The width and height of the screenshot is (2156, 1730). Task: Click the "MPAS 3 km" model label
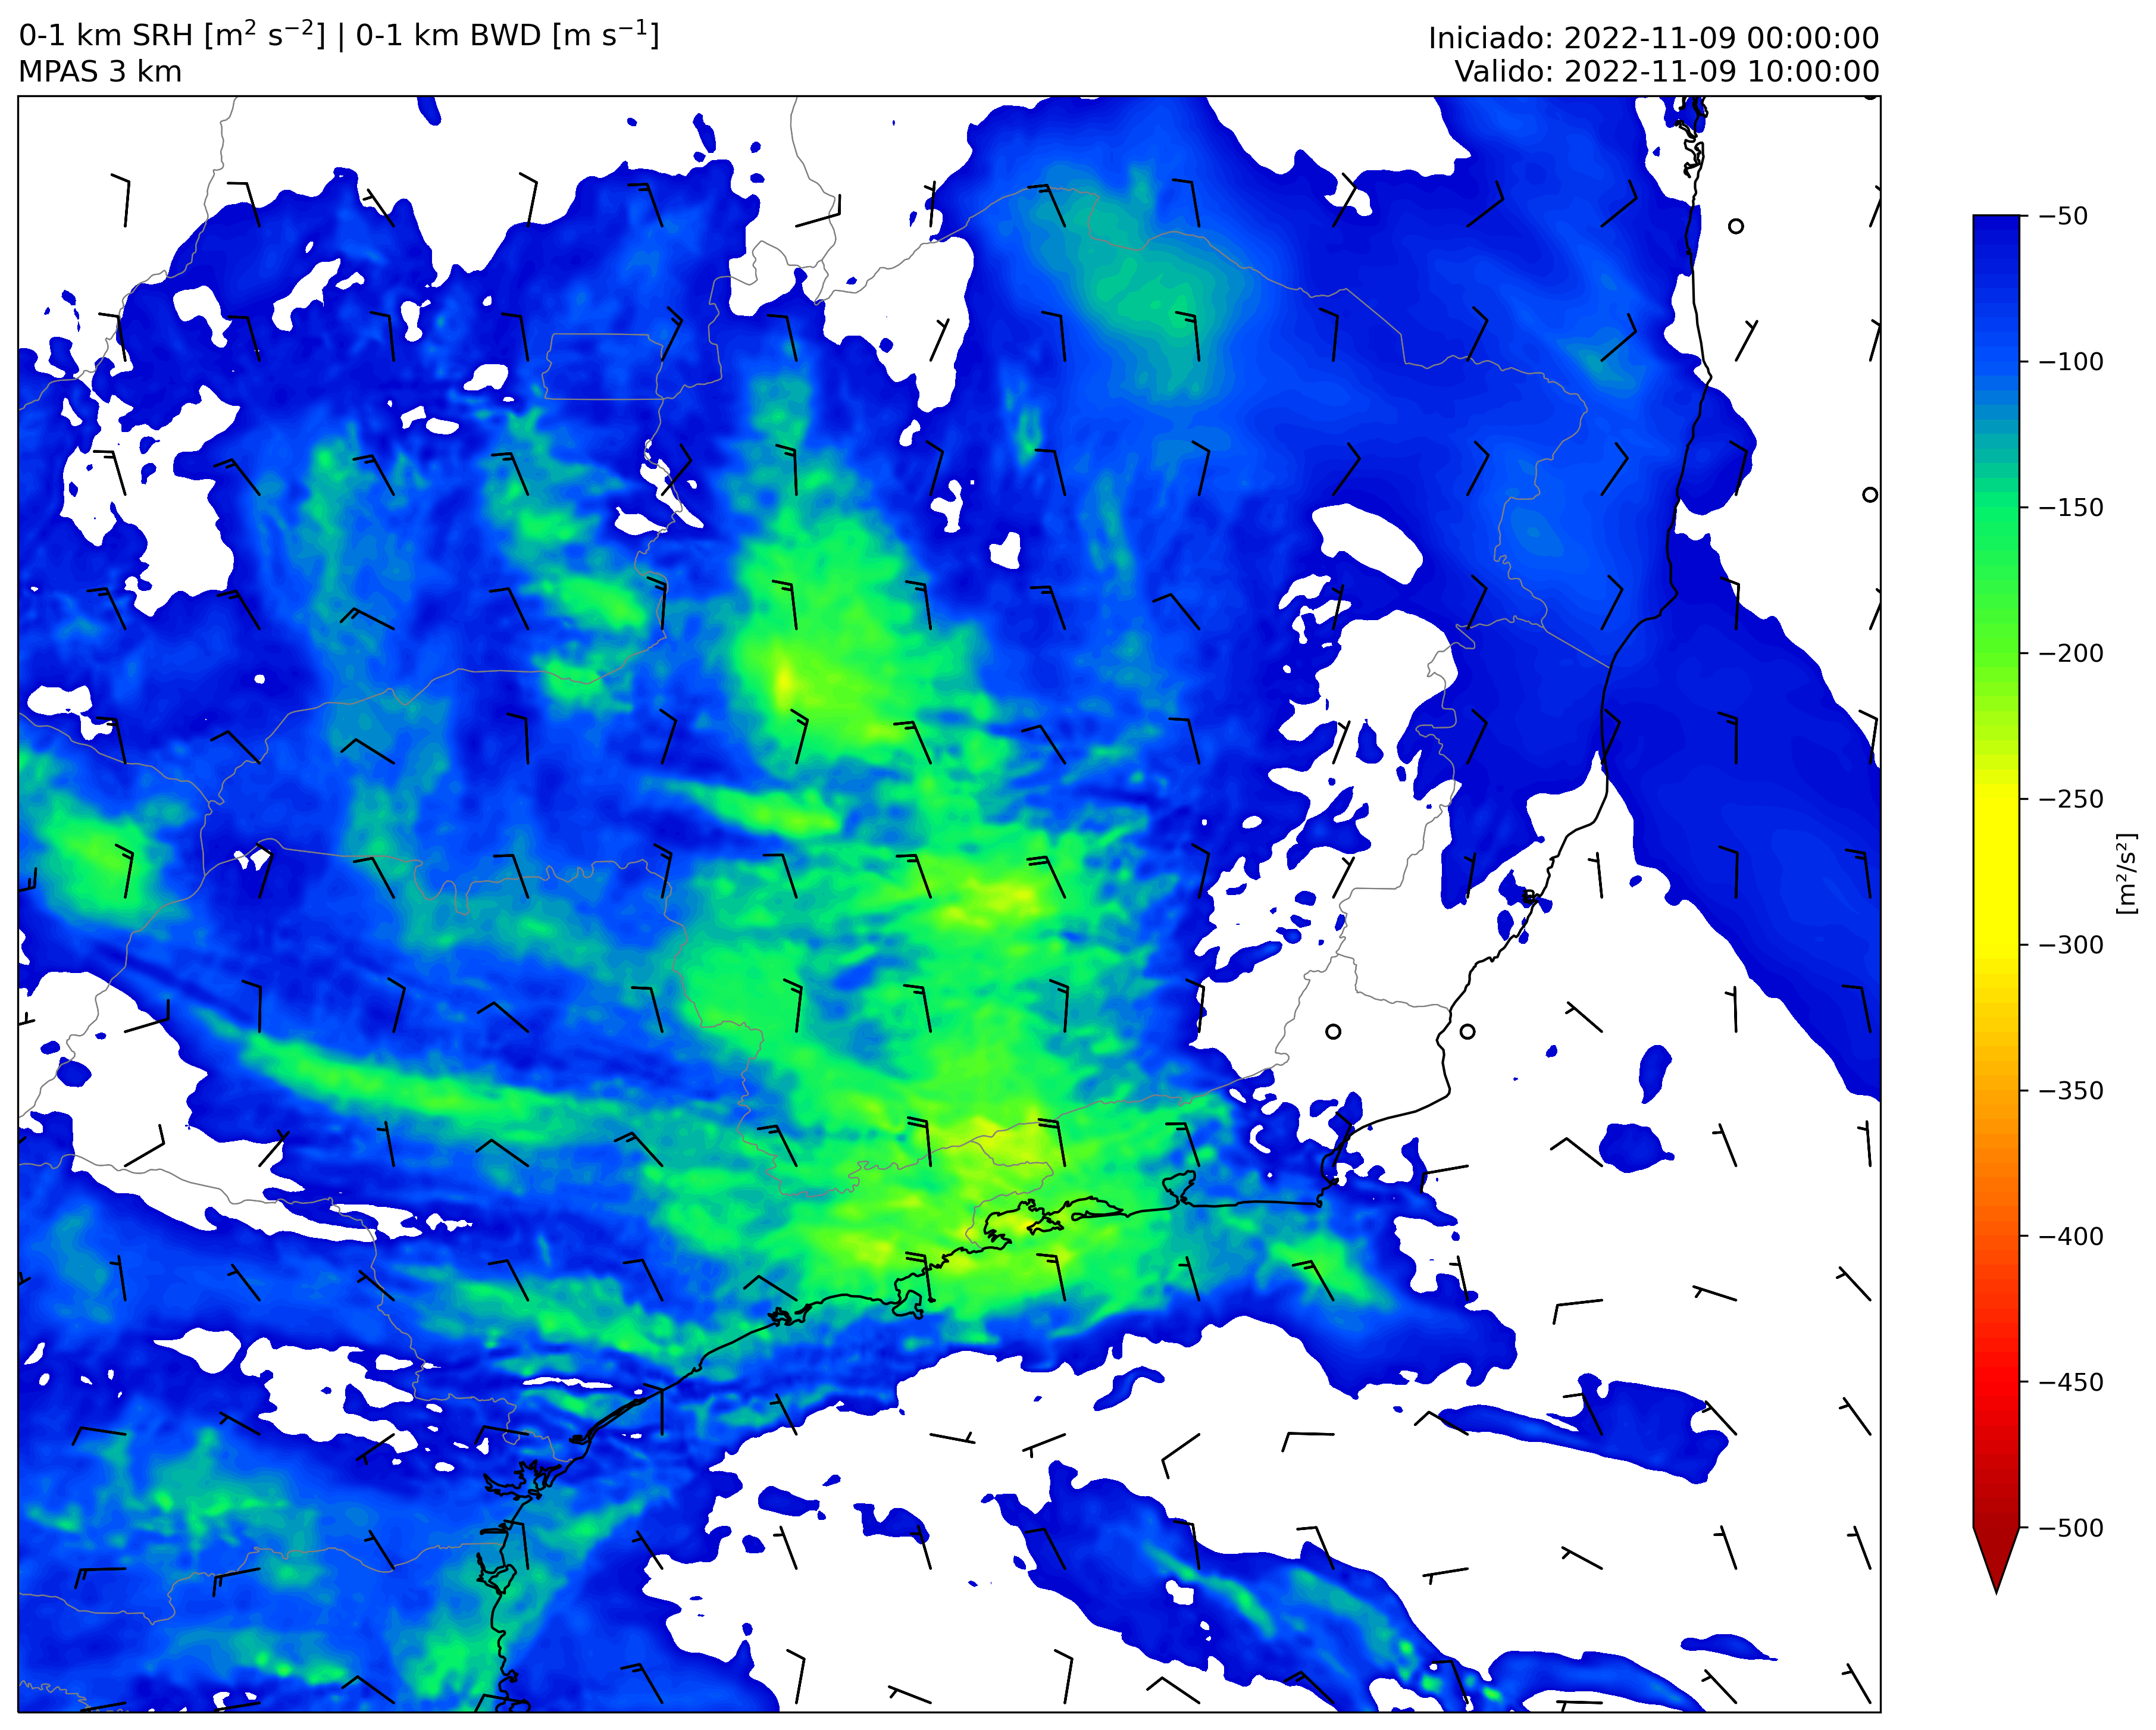coord(100,72)
